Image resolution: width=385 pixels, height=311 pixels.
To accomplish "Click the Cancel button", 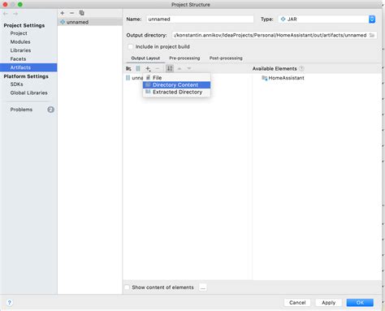I will pos(297,303).
